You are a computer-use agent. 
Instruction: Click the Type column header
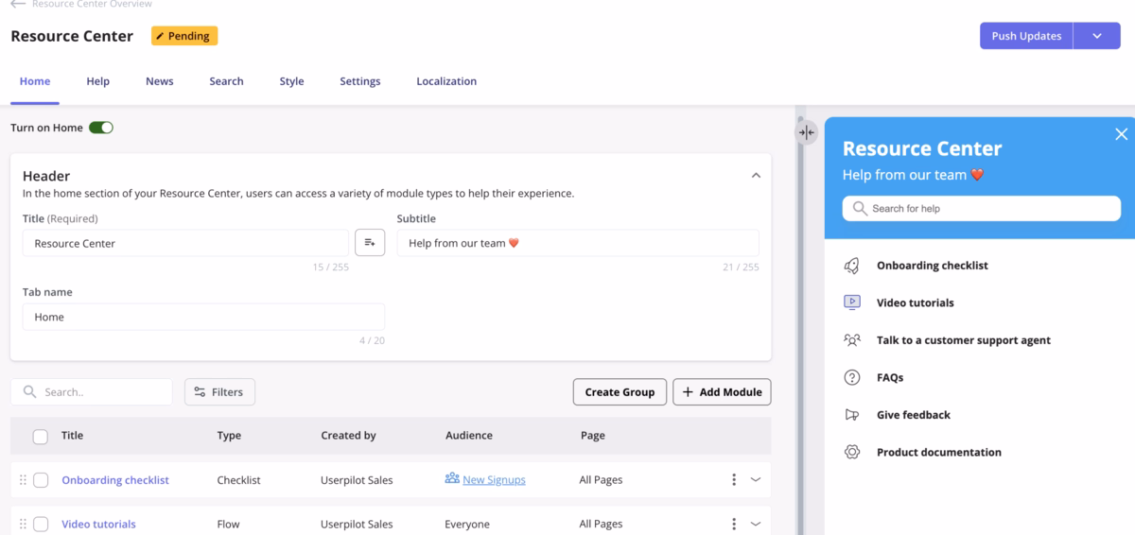tap(229, 436)
